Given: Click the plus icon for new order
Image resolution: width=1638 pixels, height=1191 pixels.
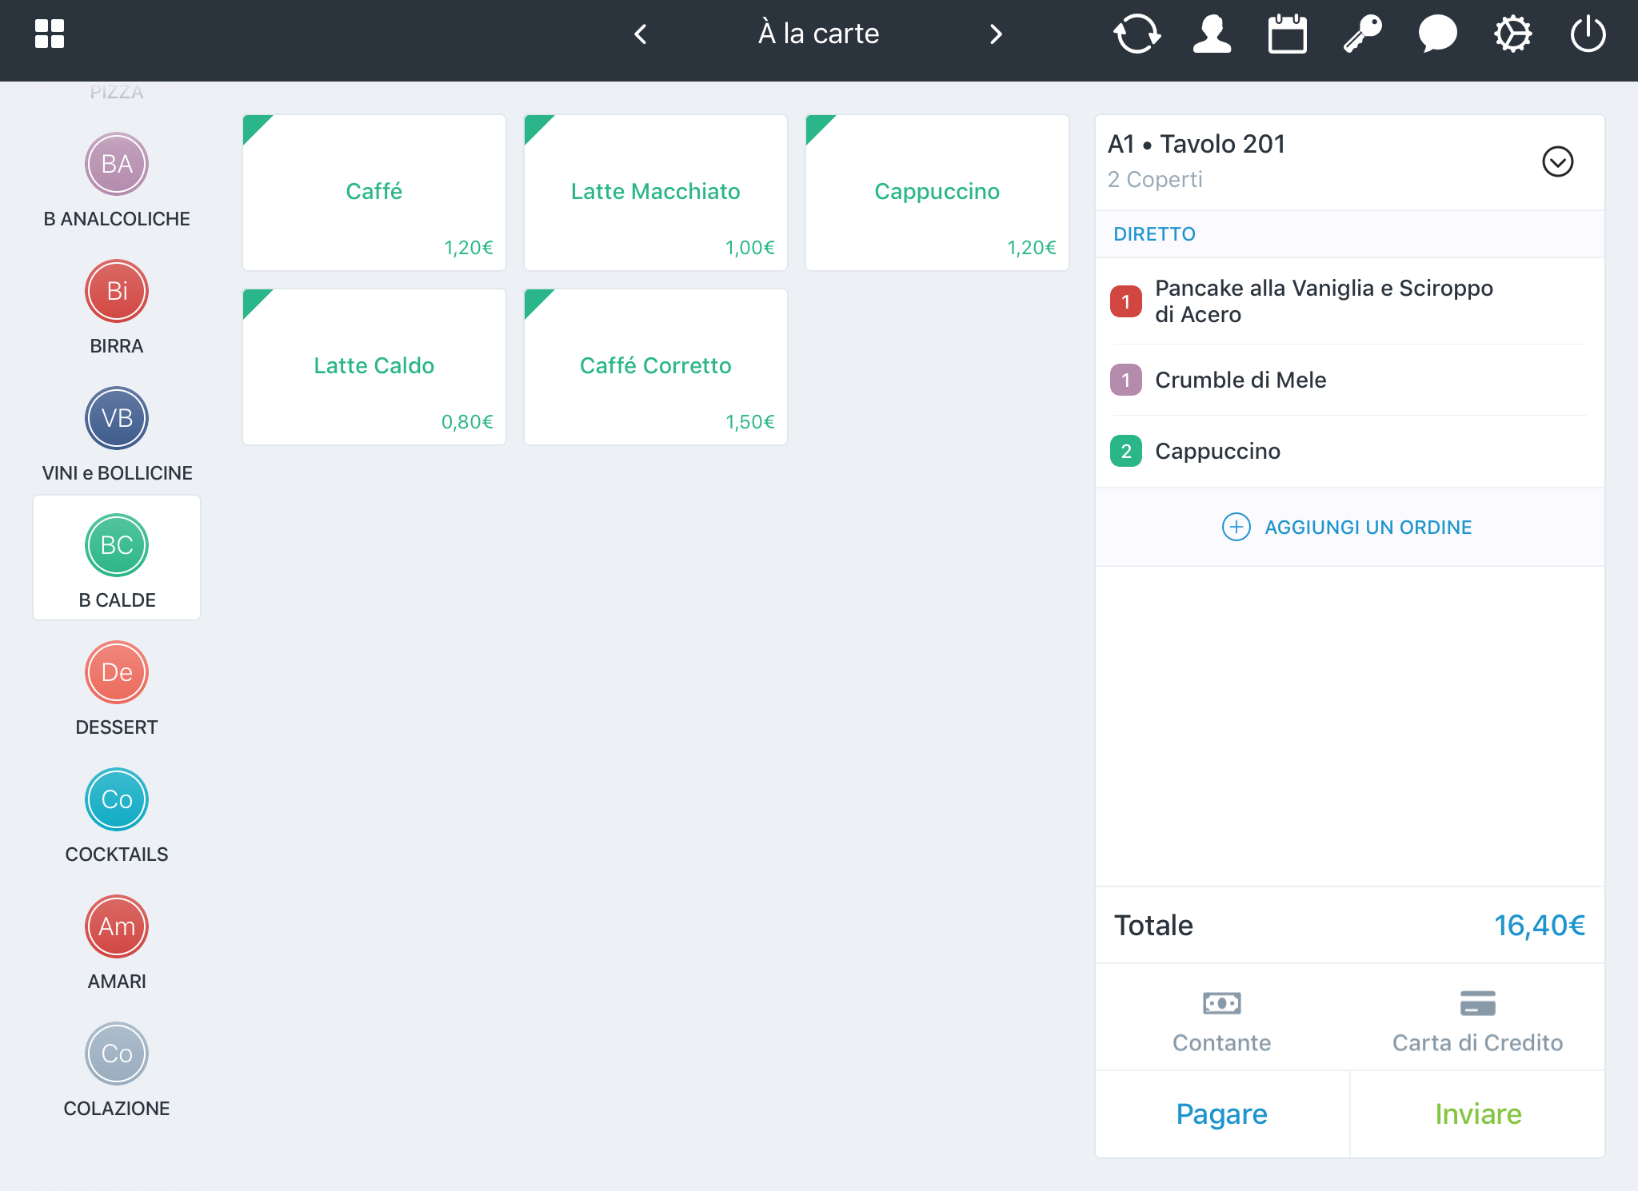Looking at the screenshot, I should [x=1236, y=527].
